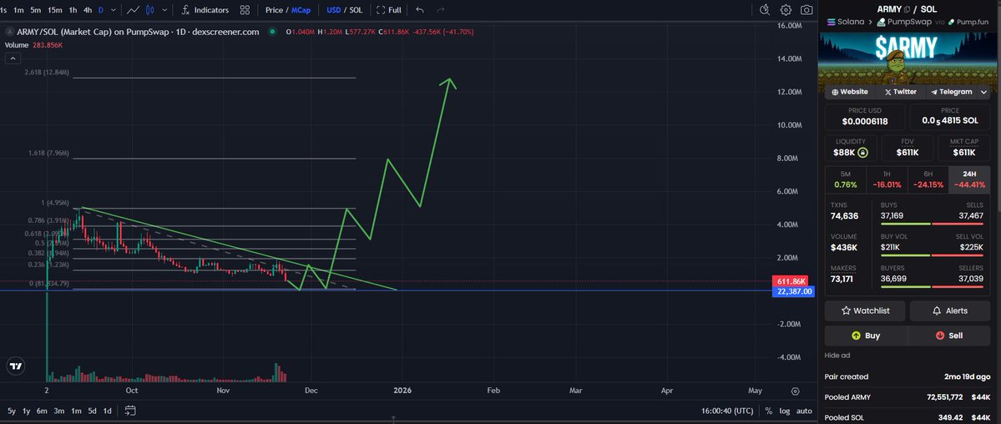
Task: Open the Indicators menu
Action: pyautogui.click(x=205, y=10)
